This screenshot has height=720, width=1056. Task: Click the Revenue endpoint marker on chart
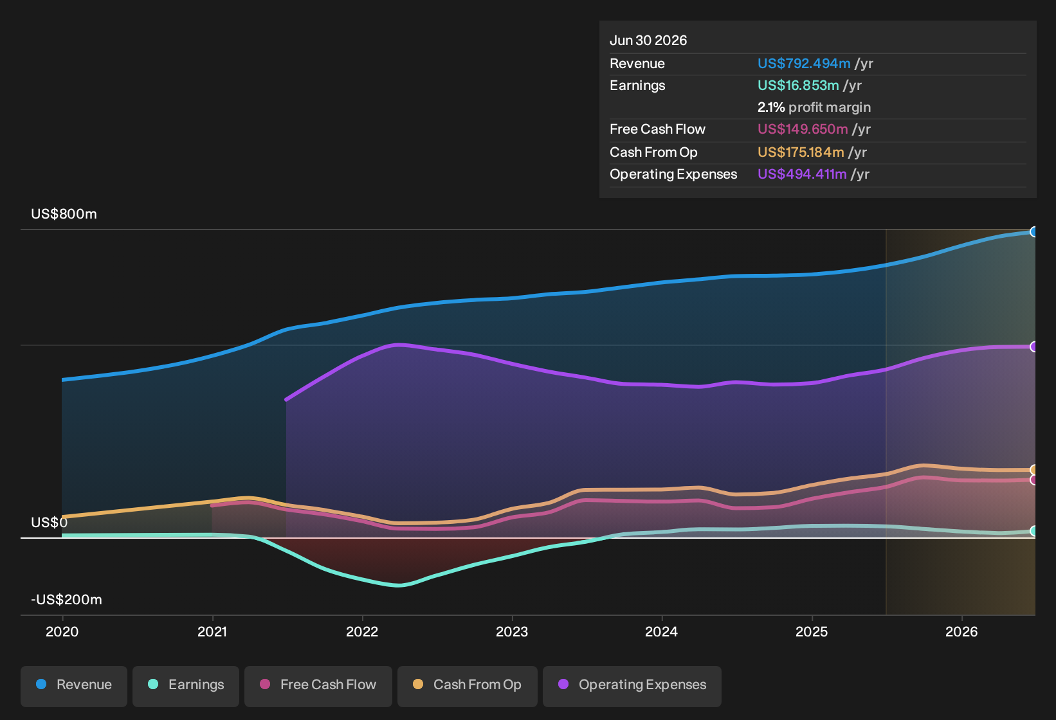point(1033,232)
